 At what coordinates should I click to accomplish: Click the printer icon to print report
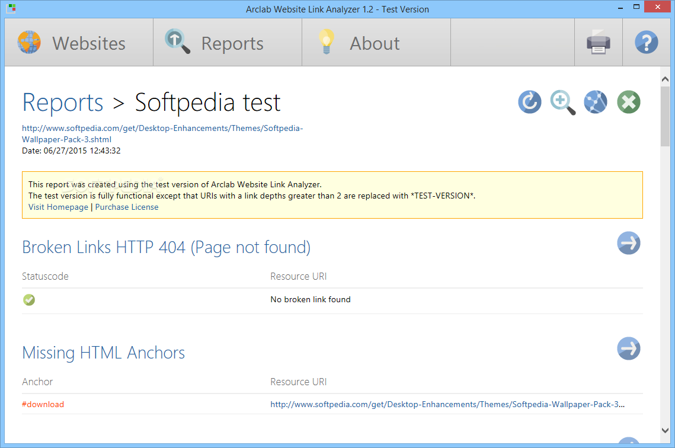coord(599,42)
